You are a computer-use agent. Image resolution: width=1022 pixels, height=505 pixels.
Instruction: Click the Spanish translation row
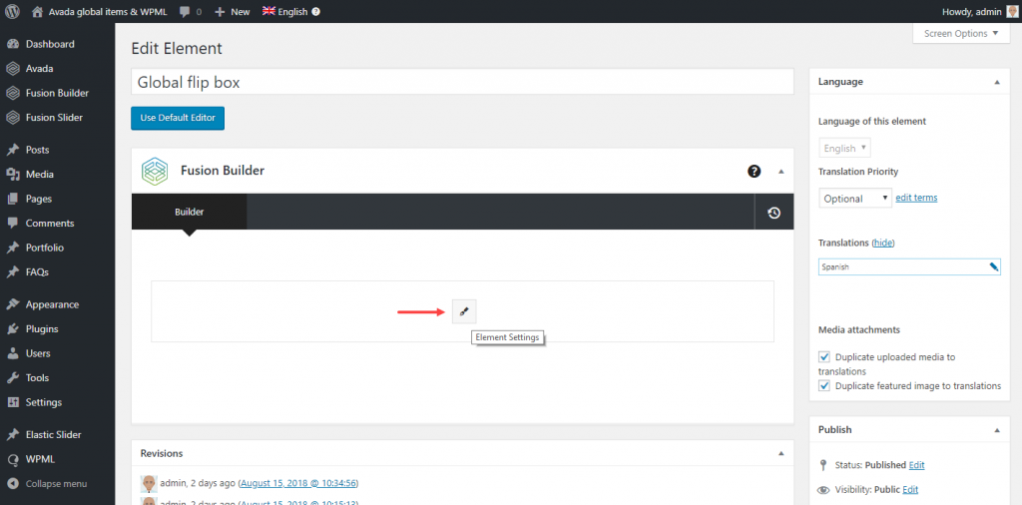click(x=909, y=266)
